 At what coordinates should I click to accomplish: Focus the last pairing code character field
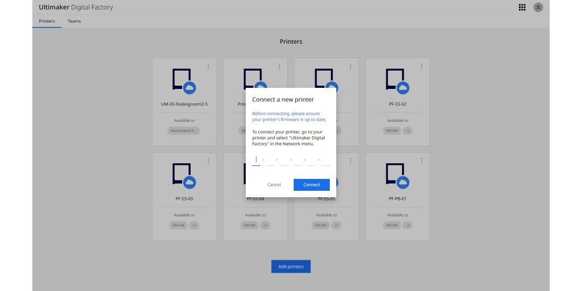325,161
